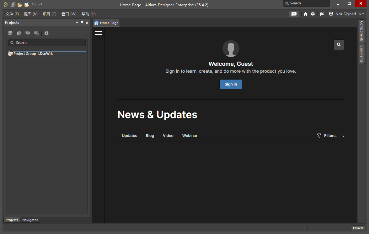Click the blue Sign In button
369x234 pixels.
(x=231, y=84)
